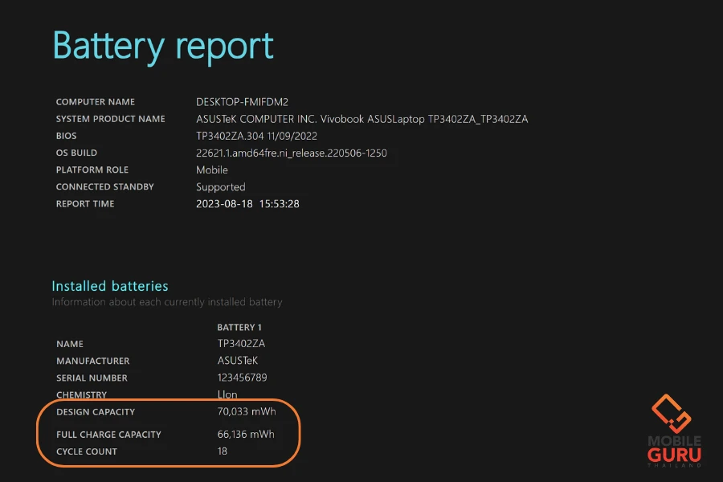
Task: Select the cycle count value 18
Action: click(223, 451)
